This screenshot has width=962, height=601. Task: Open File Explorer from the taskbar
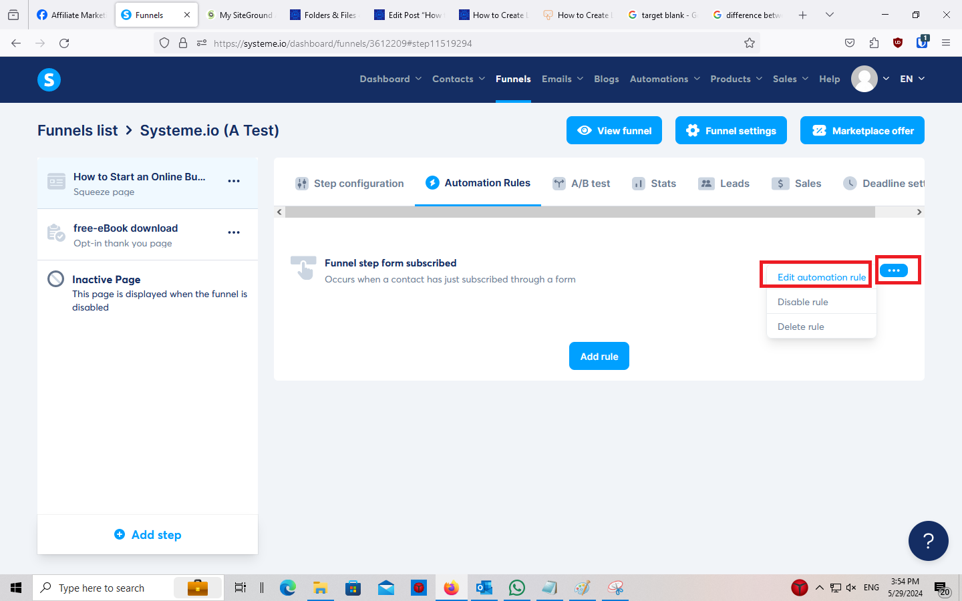[321, 588]
